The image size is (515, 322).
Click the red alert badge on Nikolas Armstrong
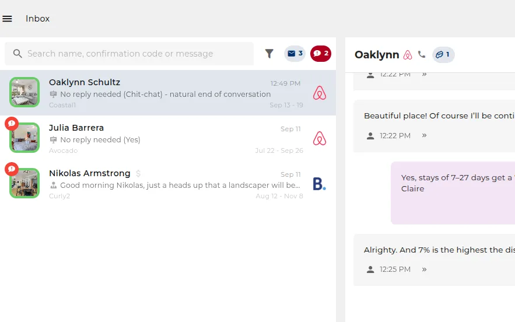(x=12, y=169)
